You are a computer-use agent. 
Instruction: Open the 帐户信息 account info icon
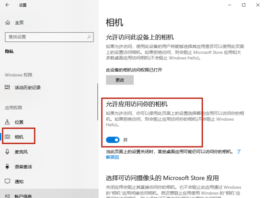(x=7, y=196)
